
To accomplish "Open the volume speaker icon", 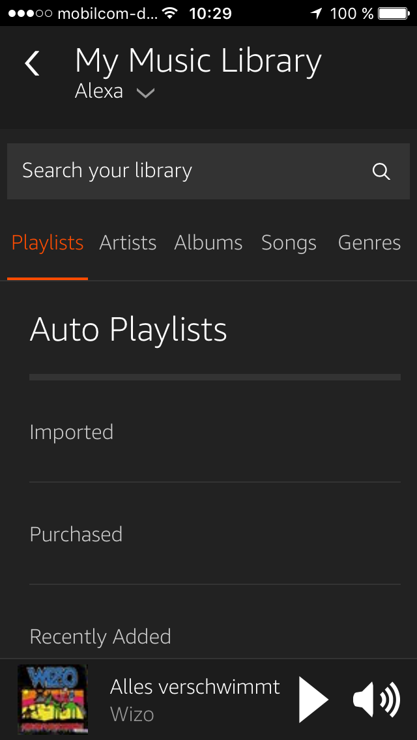I will [x=376, y=700].
